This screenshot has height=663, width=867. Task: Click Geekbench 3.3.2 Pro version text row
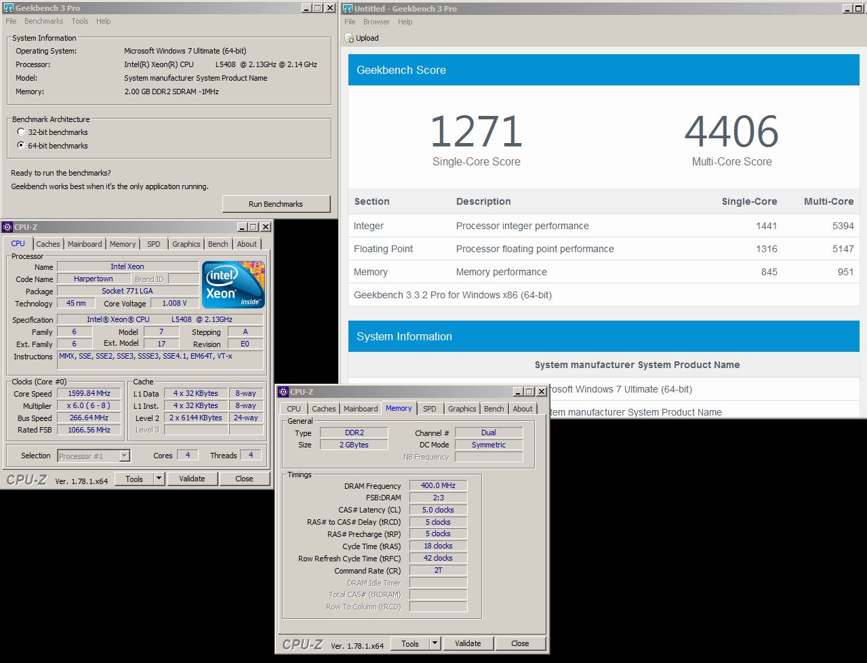coord(603,295)
